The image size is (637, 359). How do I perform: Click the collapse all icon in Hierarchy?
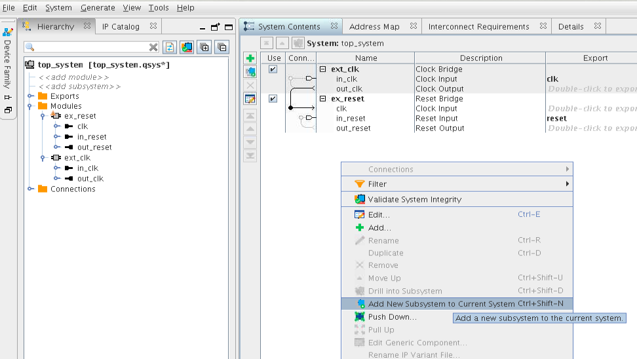click(222, 47)
